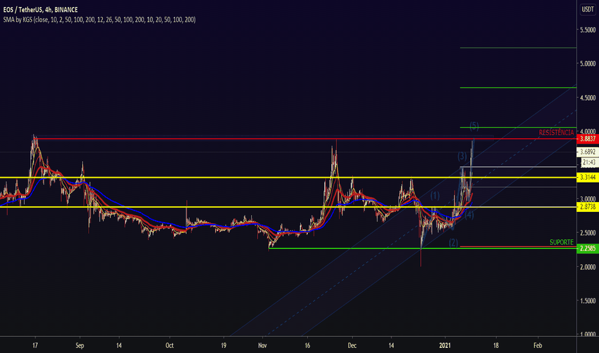Click the 4.5000 price axis tick
Screen dimensions: 599x353
coord(587,98)
